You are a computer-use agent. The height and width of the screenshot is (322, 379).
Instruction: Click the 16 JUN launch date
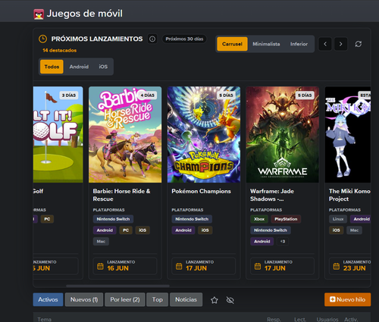tap(117, 268)
